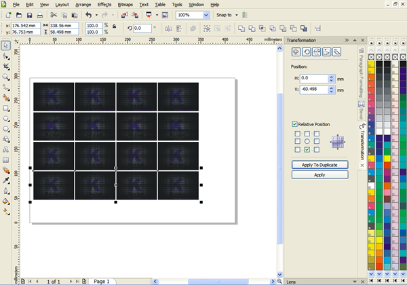Undo the last action
This screenshot has width=407, height=285.
click(x=88, y=15)
